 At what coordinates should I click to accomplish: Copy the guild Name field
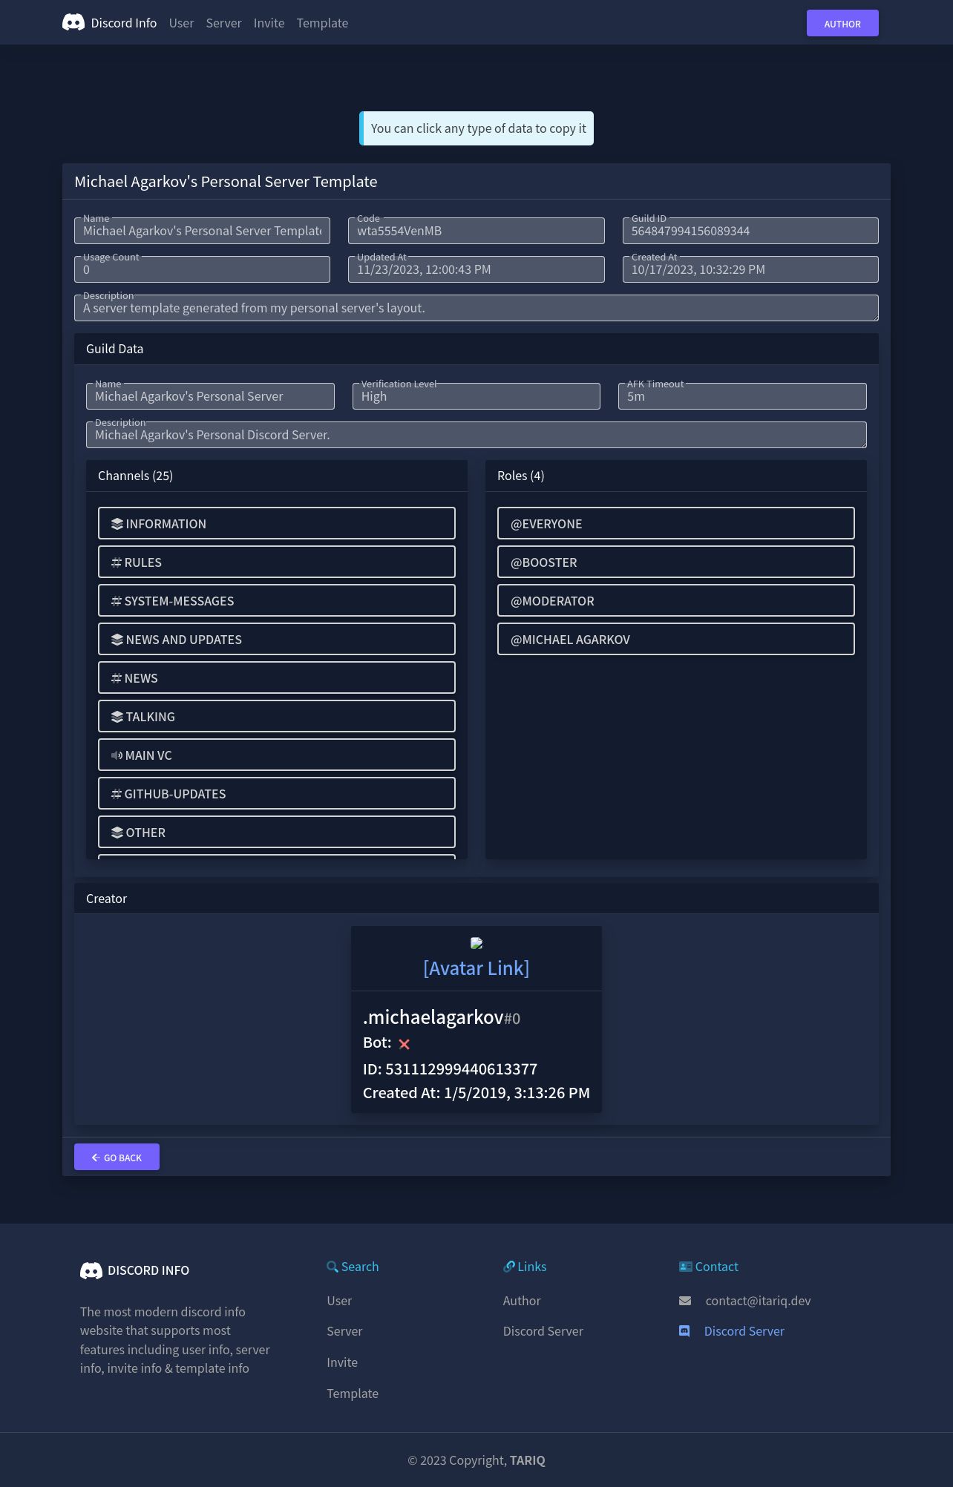pyautogui.click(x=210, y=396)
